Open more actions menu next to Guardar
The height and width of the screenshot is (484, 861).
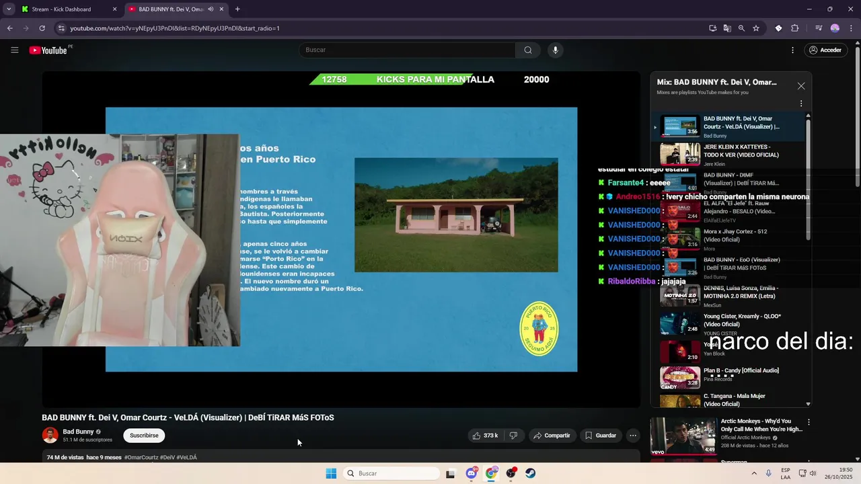click(633, 436)
